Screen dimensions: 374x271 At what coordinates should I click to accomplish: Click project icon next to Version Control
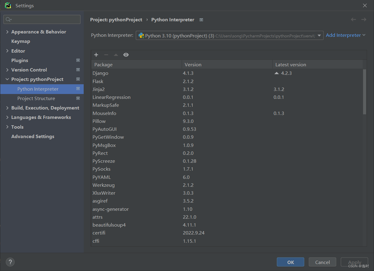click(x=78, y=70)
